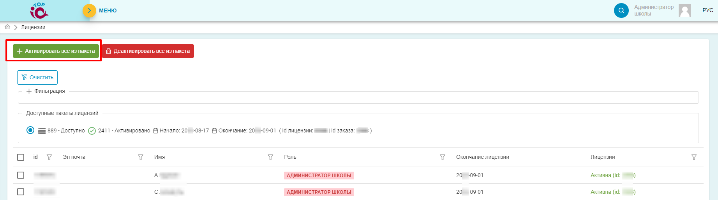
Task: Tick the select-all checkbox in table header
Action: [x=21, y=157]
